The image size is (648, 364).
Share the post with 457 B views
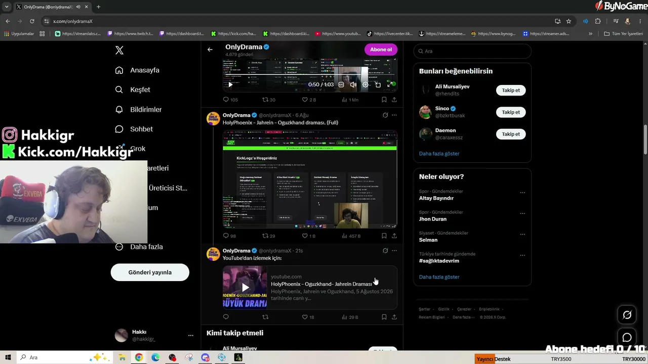point(394,236)
